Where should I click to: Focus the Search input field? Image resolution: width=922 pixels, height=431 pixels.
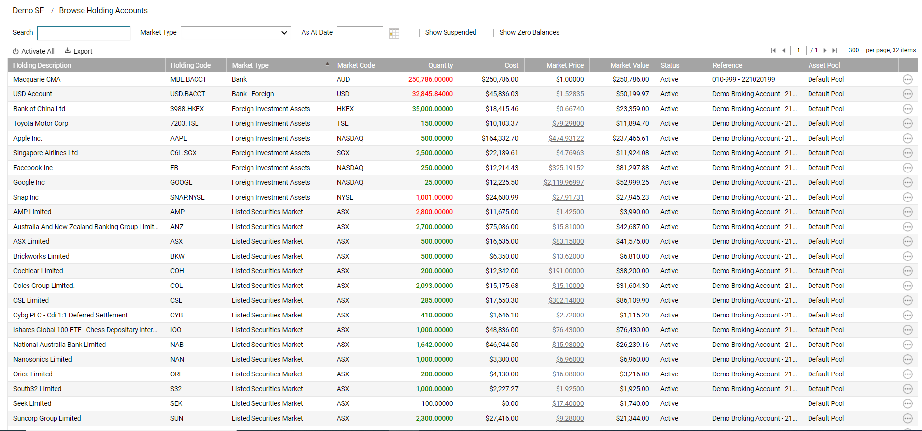click(x=84, y=33)
